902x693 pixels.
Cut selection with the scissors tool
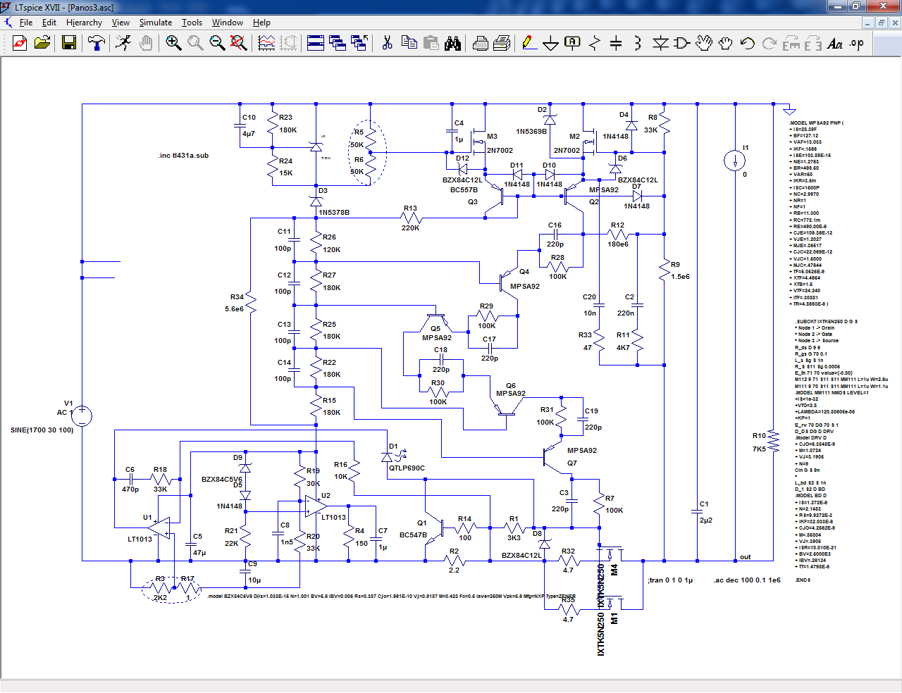(387, 44)
